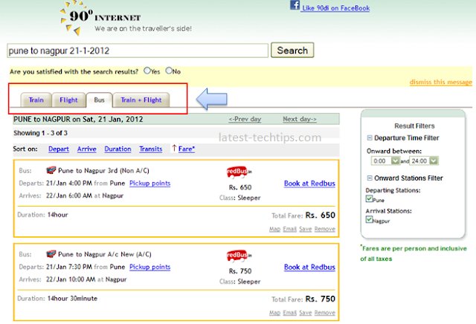Screen dimensions: 476x324
Task: Click the search query input field
Action: (x=138, y=51)
